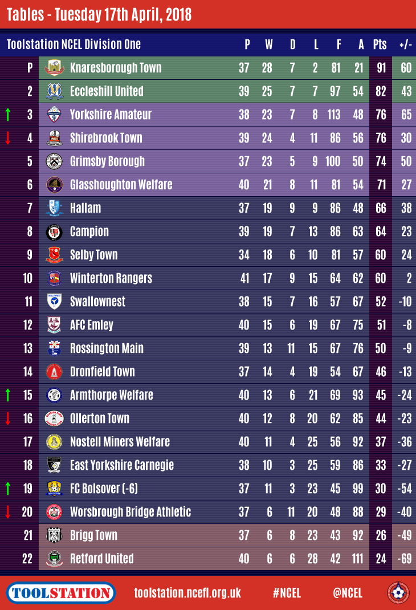Click the Hallam club badge
This screenshot has width=416, height=610.
tap(54, 208)
